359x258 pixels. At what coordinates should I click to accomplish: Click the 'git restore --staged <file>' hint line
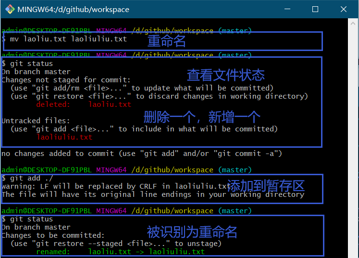[x=116, y=244]
